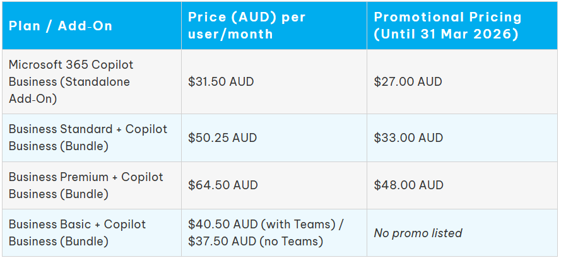Image resolution: width=561 pixels, height=258 pixels.
Task: Click the $27.00 AUD promotional price
Action: tap(408, 82)
